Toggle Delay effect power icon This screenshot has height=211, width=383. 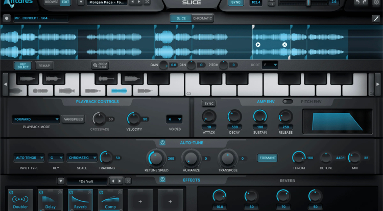41,193
